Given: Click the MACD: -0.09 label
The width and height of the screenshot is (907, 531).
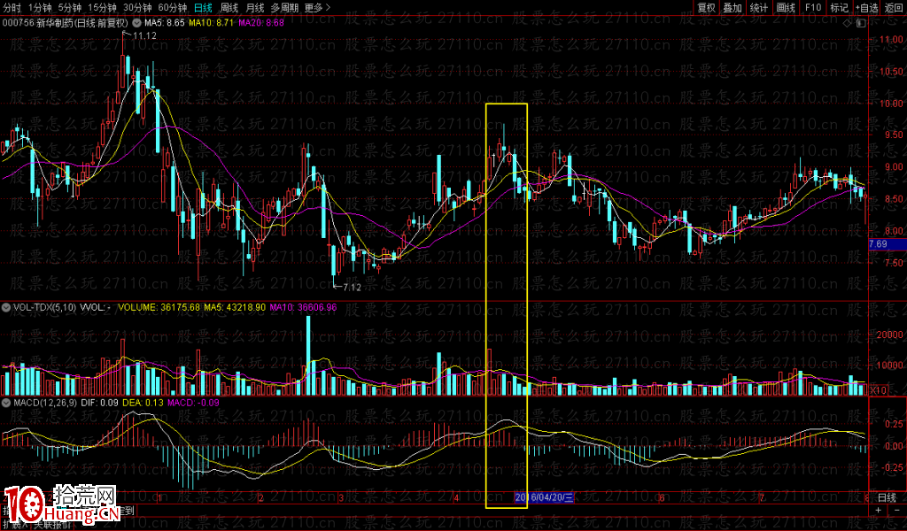Looking at the screenshot, I should click(194, 402).
